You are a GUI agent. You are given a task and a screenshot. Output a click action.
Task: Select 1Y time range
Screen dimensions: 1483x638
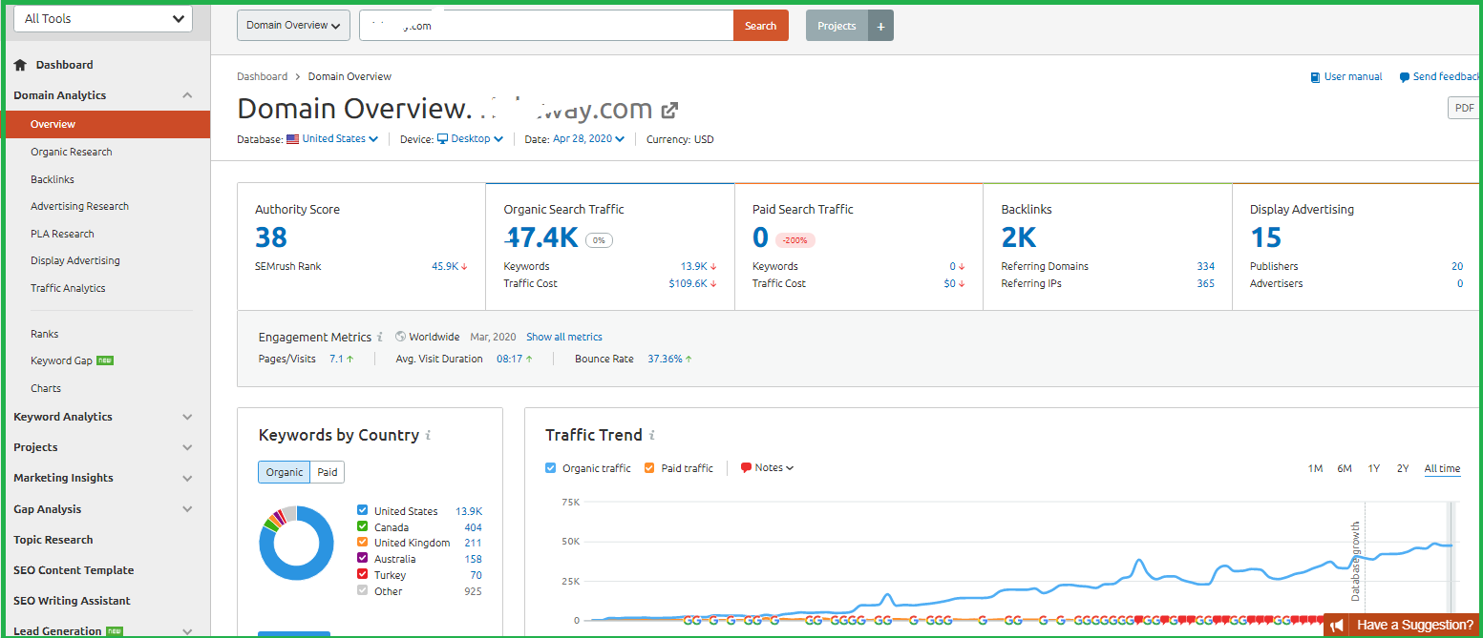[x=1373, y=468]
